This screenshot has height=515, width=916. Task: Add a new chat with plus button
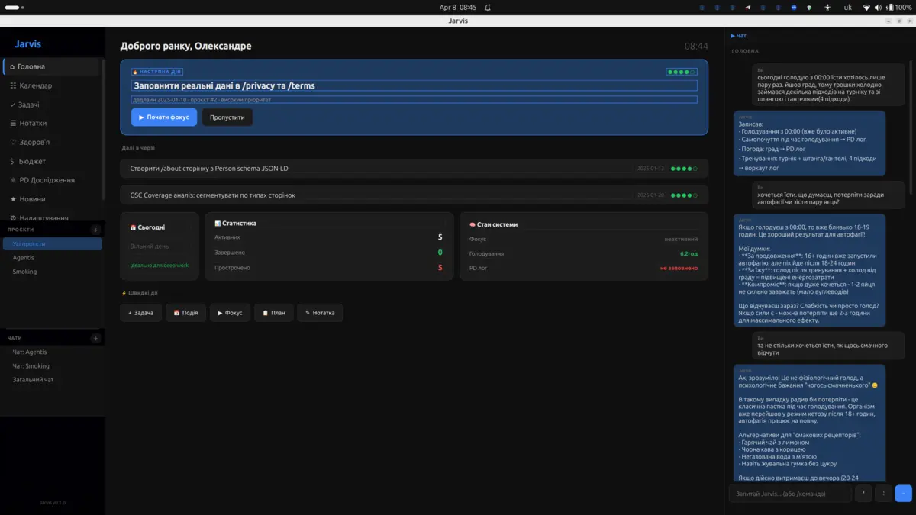tap(95, 338)
